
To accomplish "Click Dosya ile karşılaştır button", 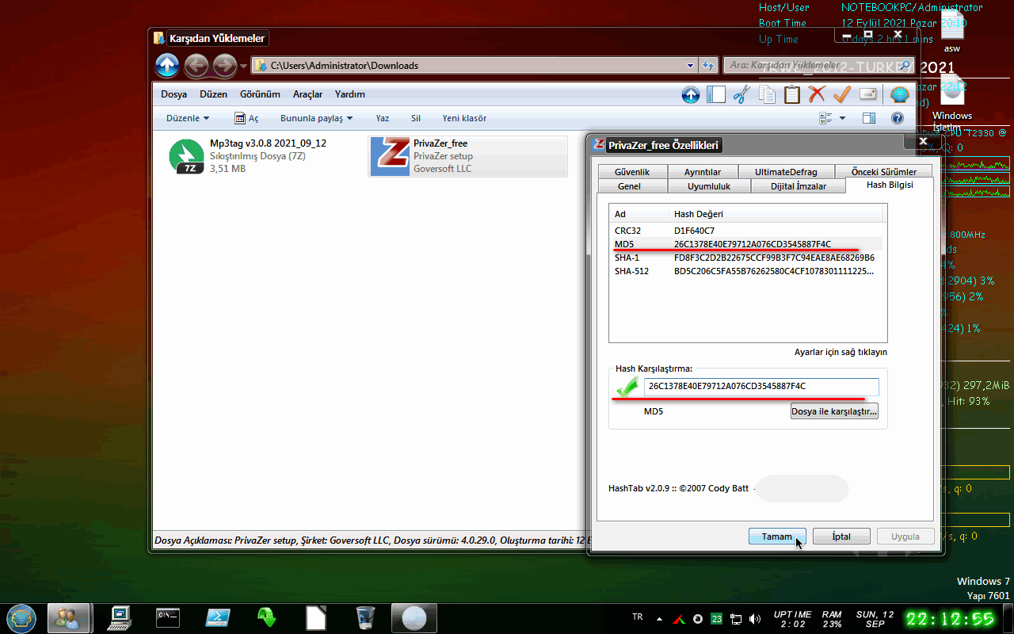I will point(834,412).
